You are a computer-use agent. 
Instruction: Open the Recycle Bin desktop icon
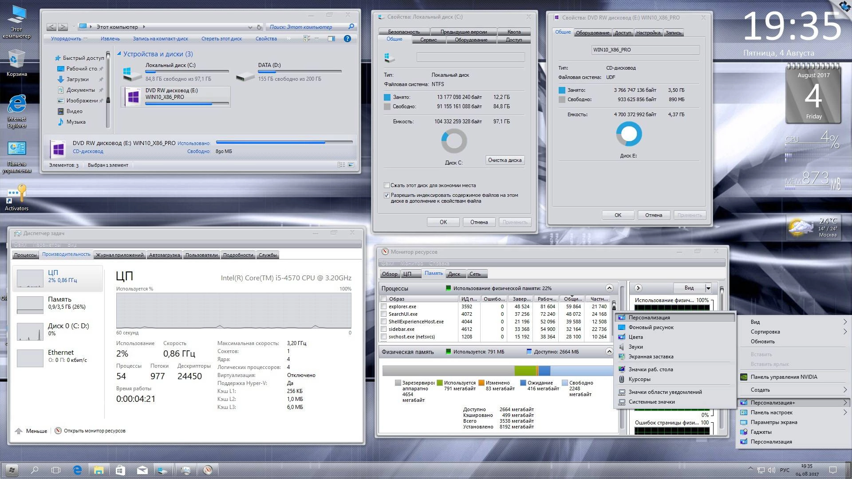coord(16,63)
